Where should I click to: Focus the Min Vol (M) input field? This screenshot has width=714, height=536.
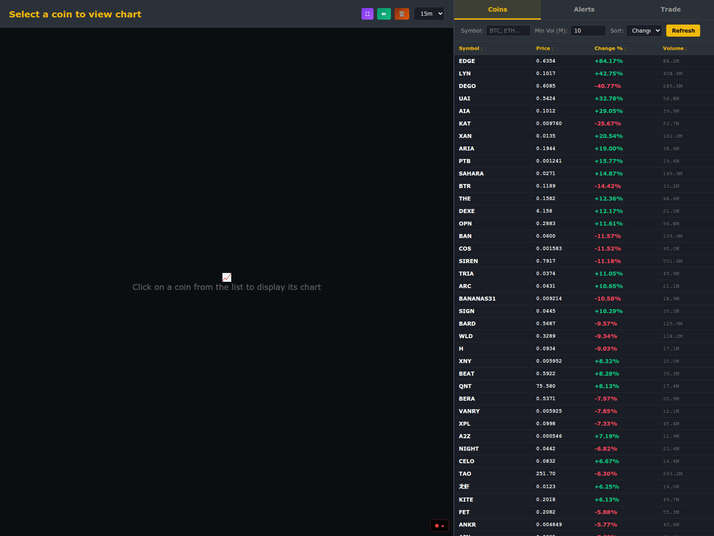[x=588, y=31]
